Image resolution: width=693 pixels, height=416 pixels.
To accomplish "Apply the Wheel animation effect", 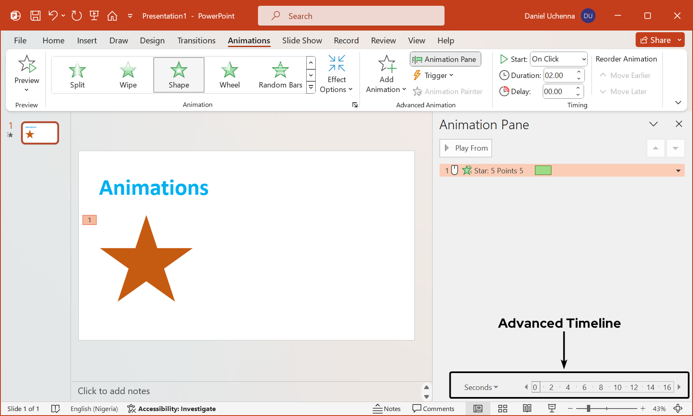I will pyautogui.click(x=229, y=75).
